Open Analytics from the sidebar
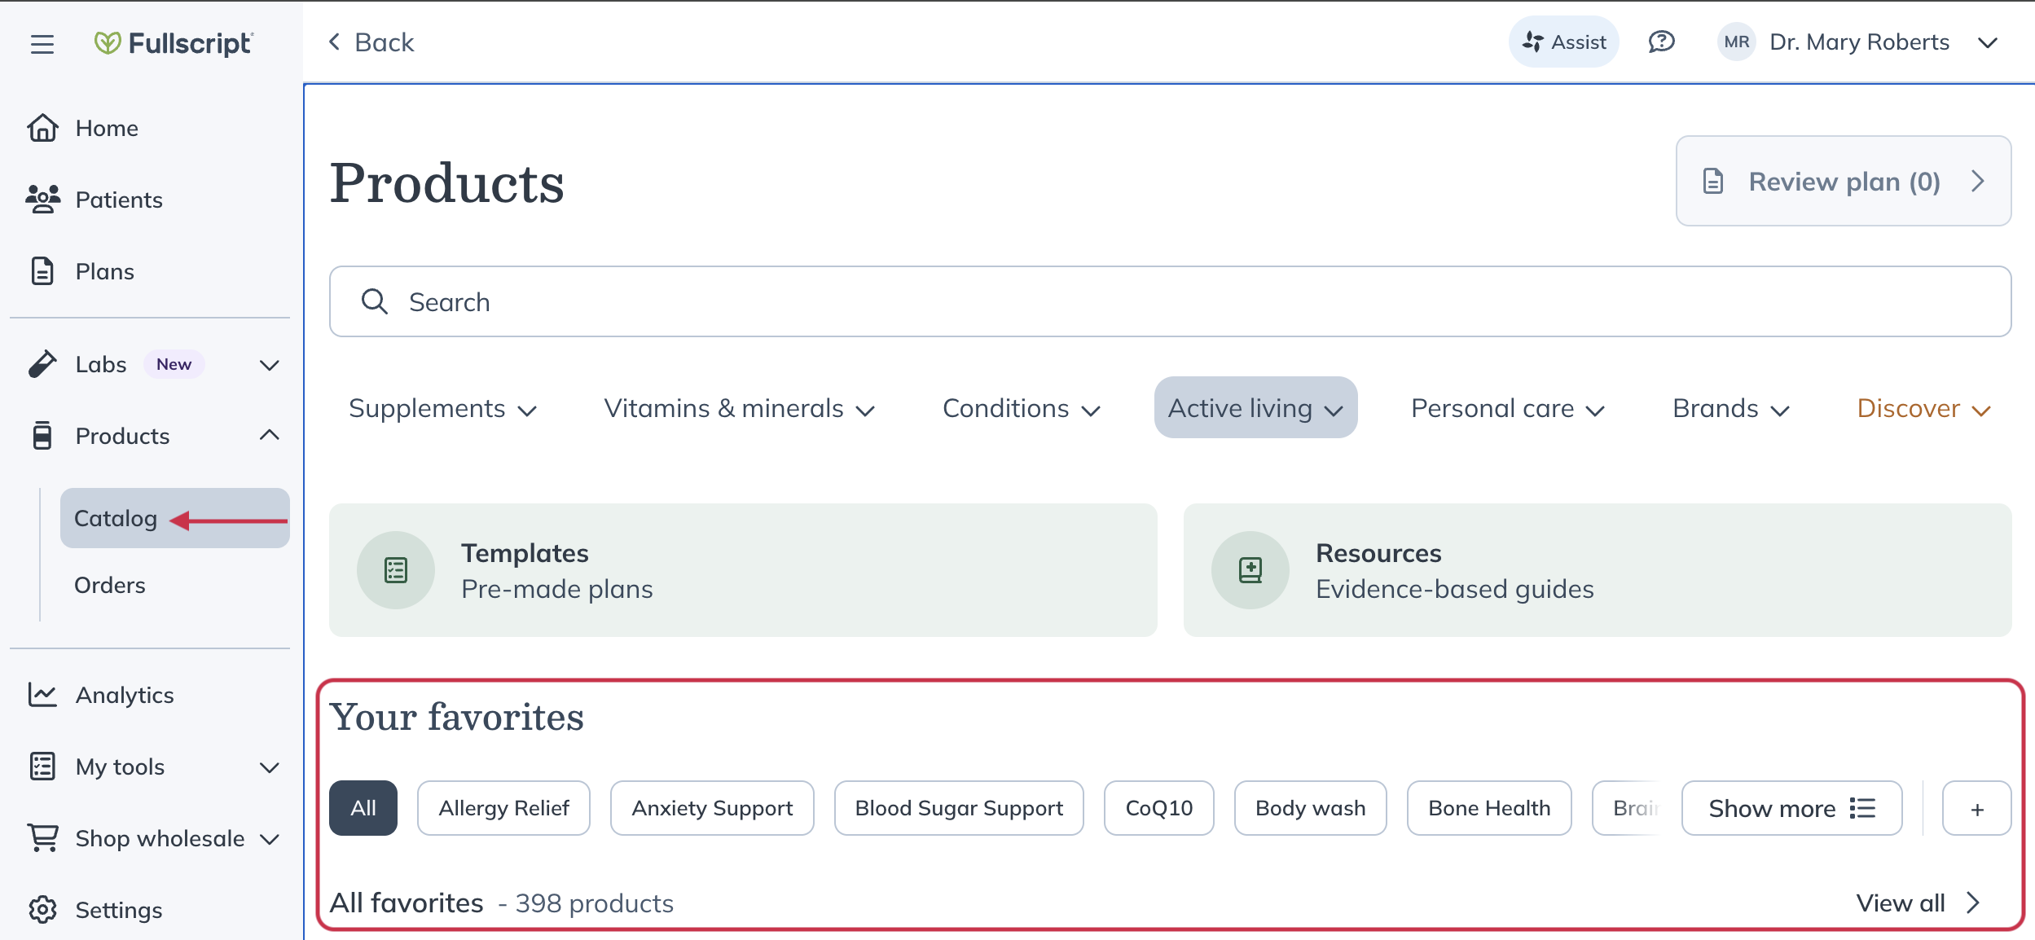Viewport: 2035px width, 940px height. click(x=124, y=695)
